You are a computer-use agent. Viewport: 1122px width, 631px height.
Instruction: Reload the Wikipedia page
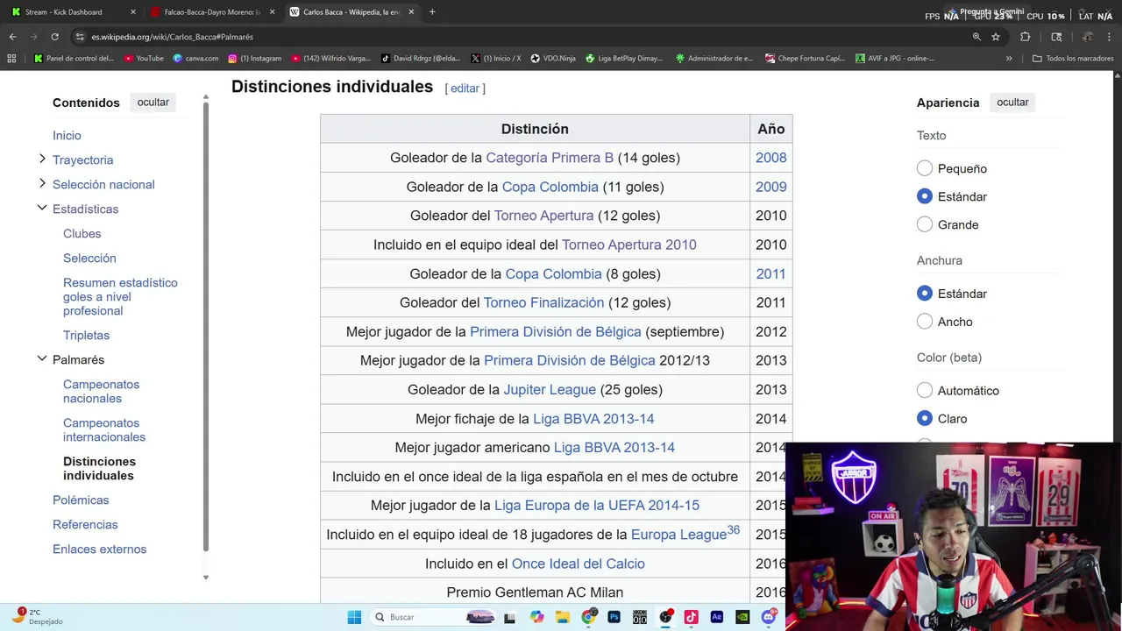[x=54, y=37]
